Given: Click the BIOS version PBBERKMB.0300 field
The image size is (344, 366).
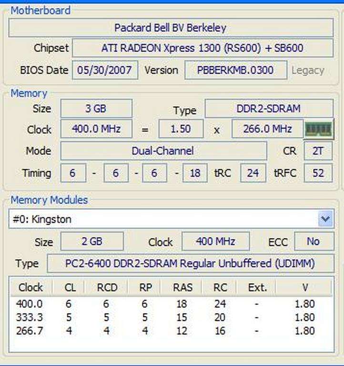Looking at the screenshot, I should click(235, 70).
